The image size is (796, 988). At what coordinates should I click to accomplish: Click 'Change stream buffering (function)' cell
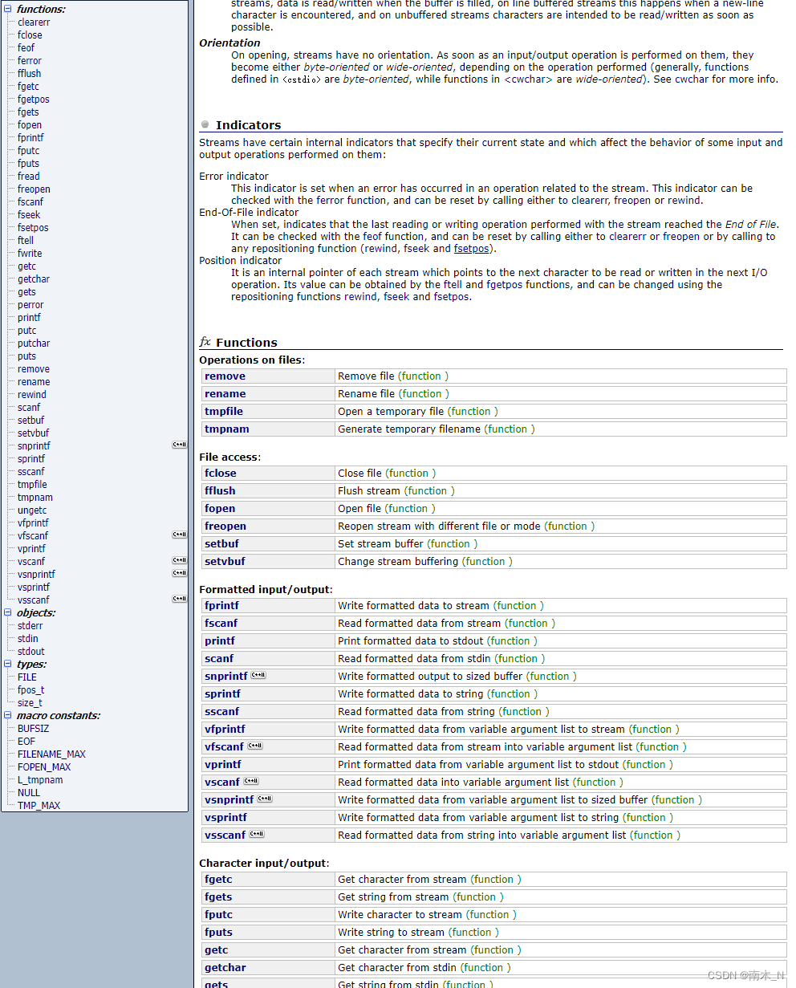[x=561, y=562]
